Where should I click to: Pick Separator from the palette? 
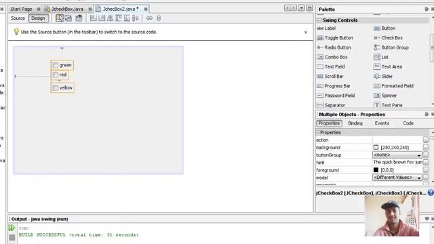[331, 105]
